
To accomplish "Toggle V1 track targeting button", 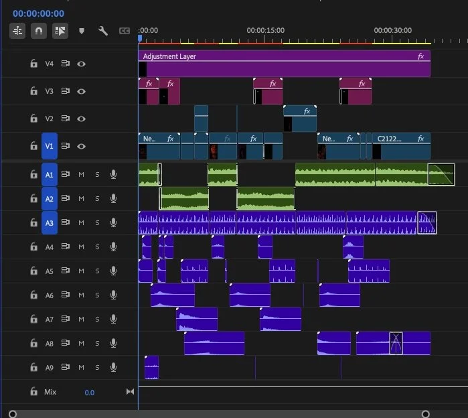I will coord(50,146).
